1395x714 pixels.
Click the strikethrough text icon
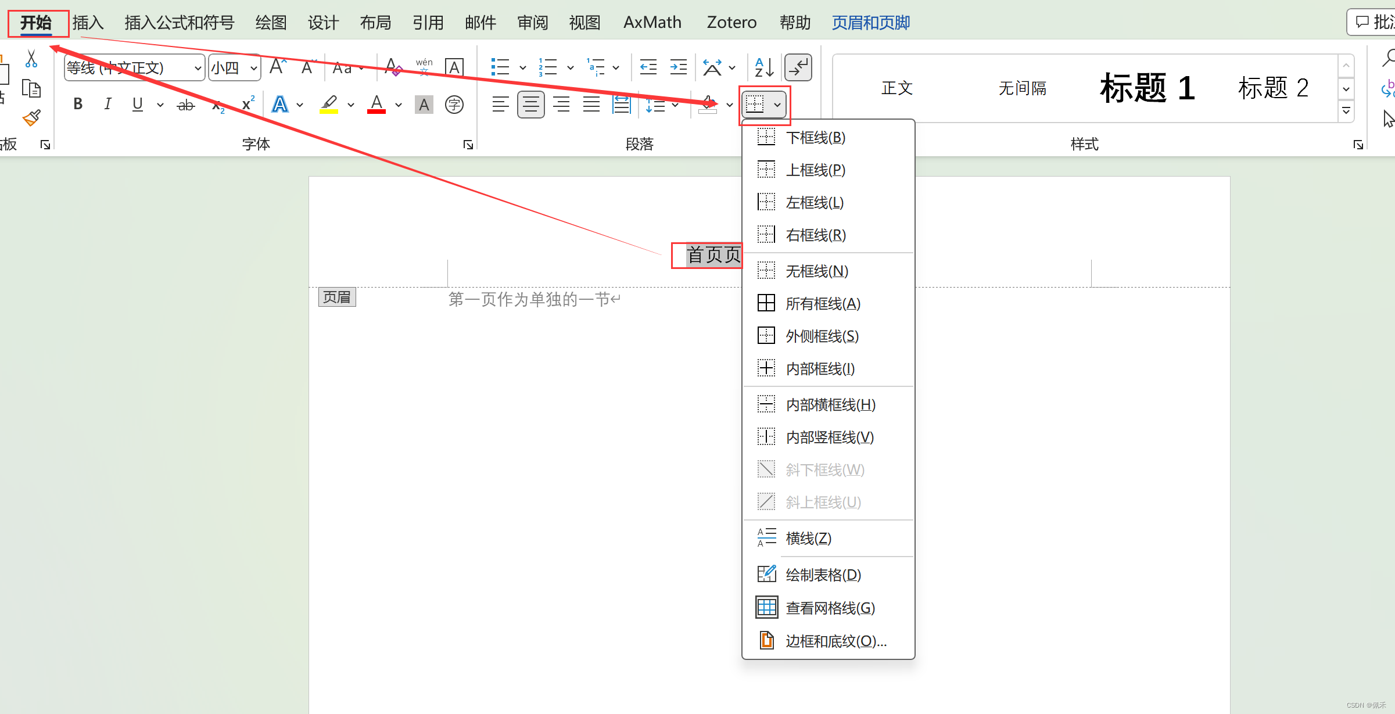point(186,105)
